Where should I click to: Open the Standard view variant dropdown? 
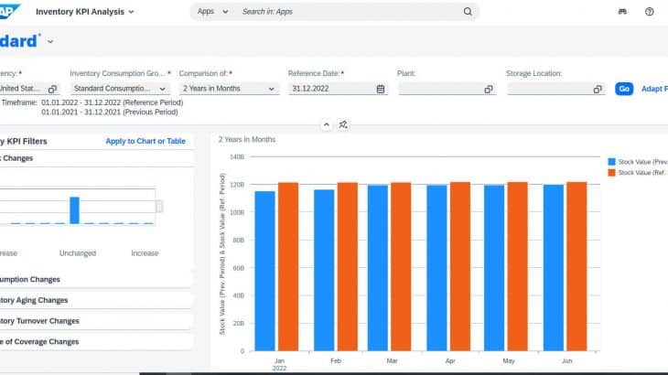[50, 41]
